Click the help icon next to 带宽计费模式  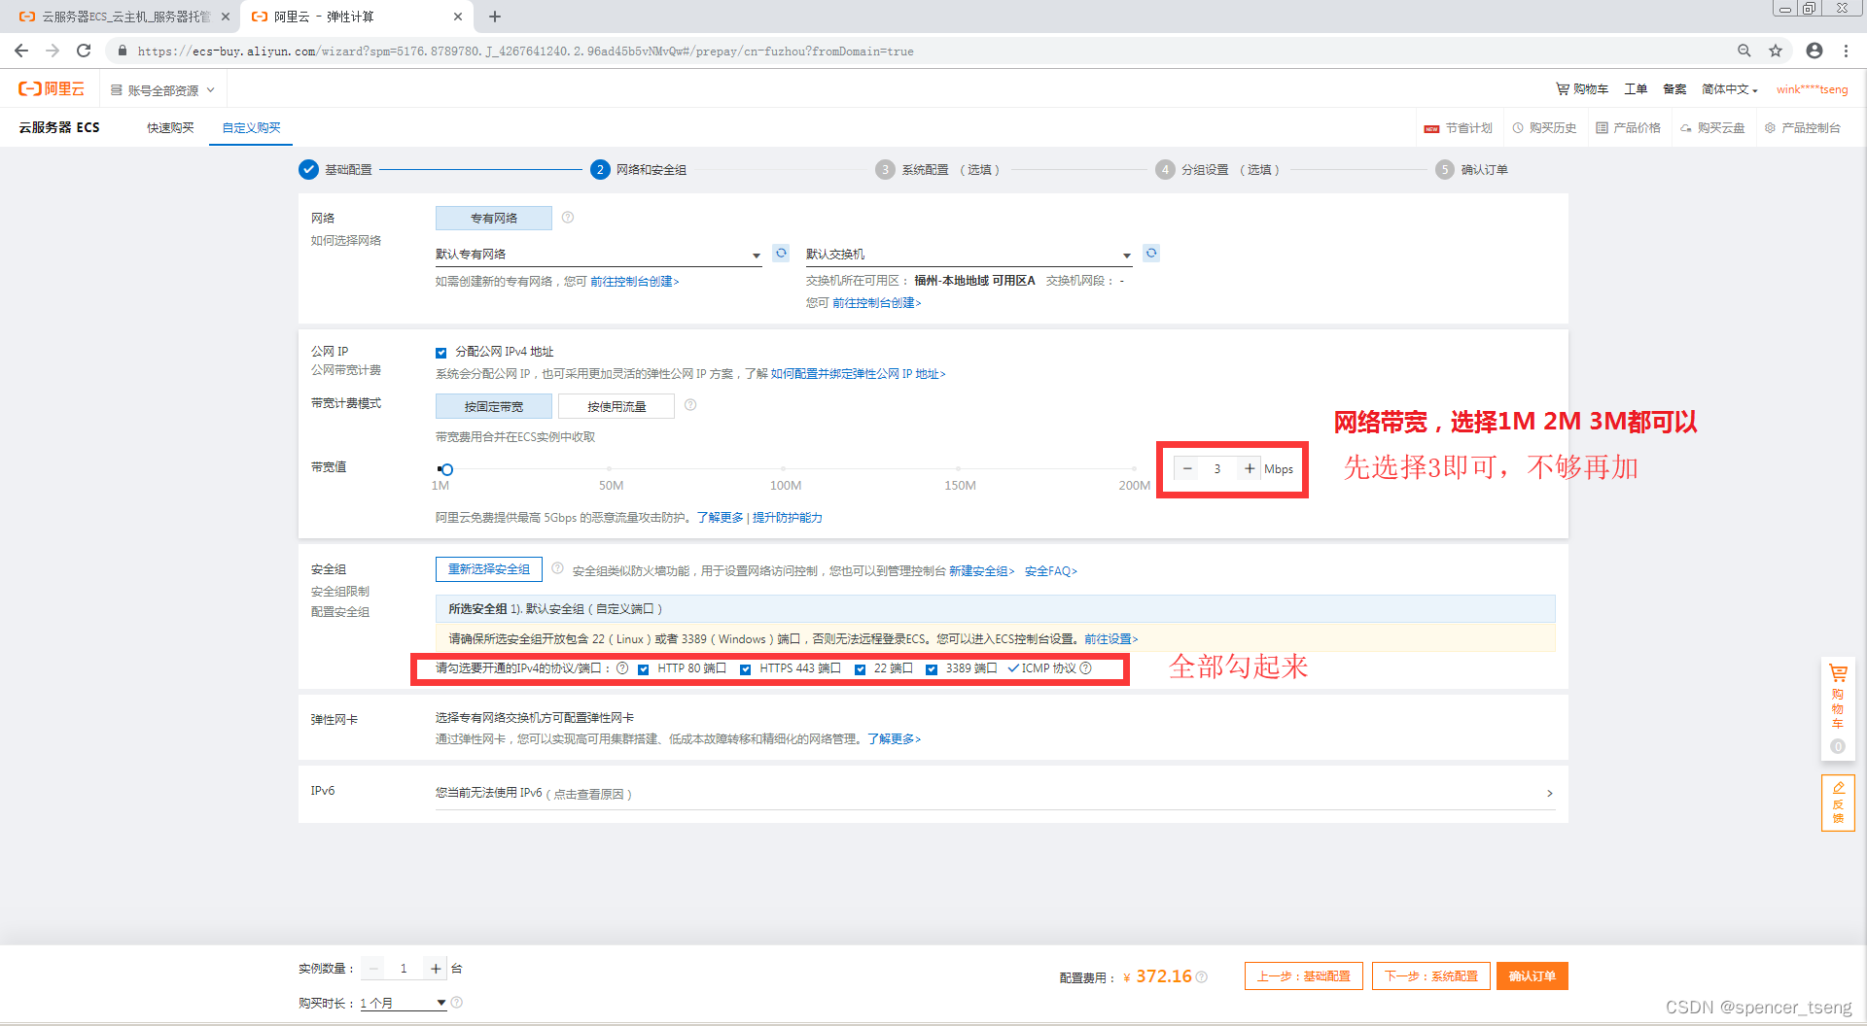point(690,405)
